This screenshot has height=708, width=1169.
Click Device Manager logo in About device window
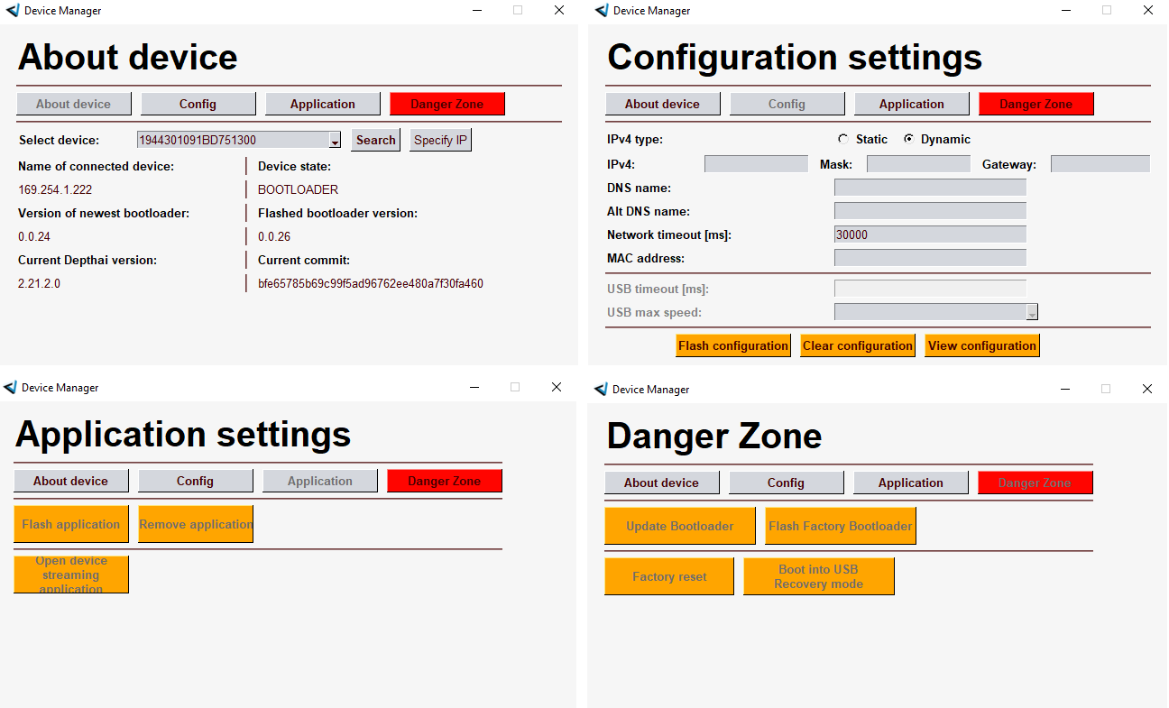point(12,11)
